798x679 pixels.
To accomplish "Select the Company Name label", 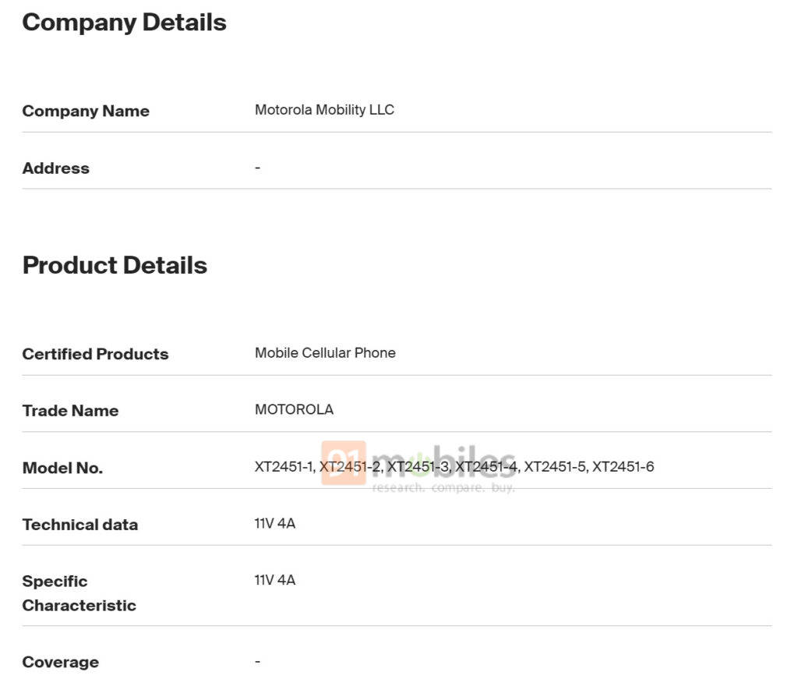I will point(86,111).
